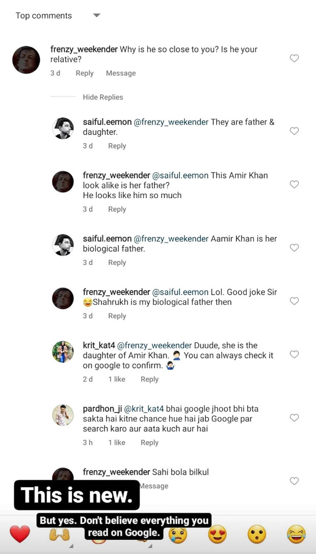The height and width of the screenshot is (554, 316).
Task: Tap the heart icon on saiful.eemon's first reply
Action: point(294,131)
